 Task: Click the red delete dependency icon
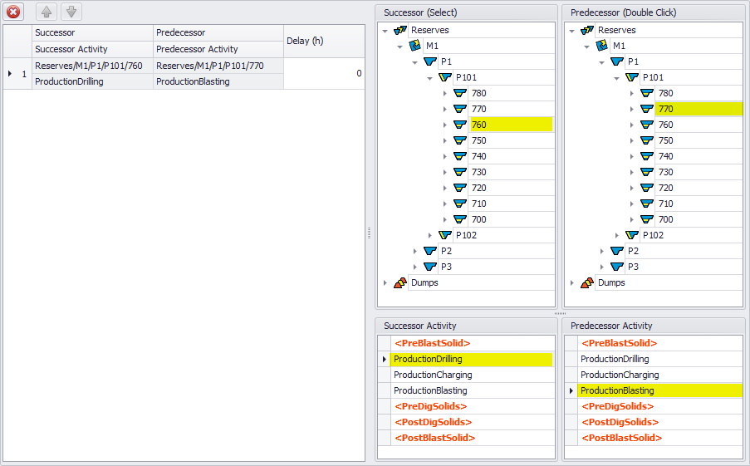pos(14,12)
